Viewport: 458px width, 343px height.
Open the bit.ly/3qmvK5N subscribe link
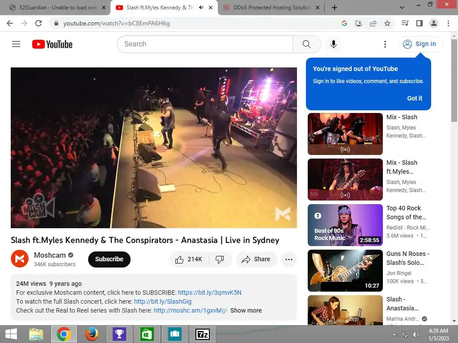pos(209,293)
